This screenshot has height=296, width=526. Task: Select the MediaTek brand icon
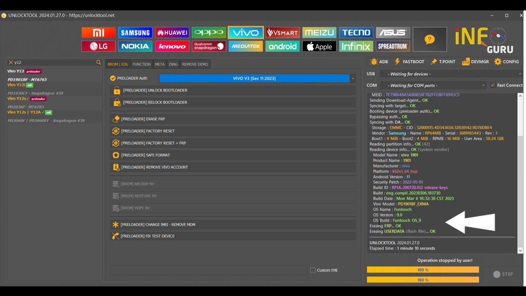246,46
